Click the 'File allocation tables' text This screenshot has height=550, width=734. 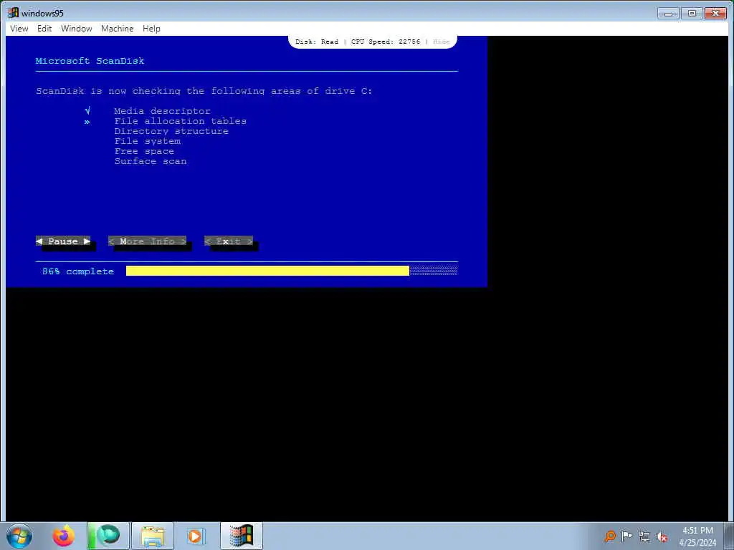click(180, 121)
